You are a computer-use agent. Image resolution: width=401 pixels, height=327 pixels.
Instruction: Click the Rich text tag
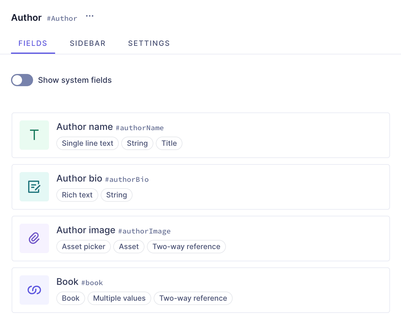(x=77, y=195)
